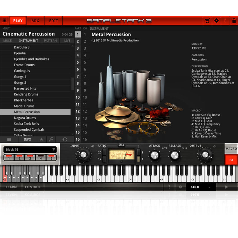Click the grid icon beside PLAY
This screenshot has height=238, width=238.
pos(5,20)
